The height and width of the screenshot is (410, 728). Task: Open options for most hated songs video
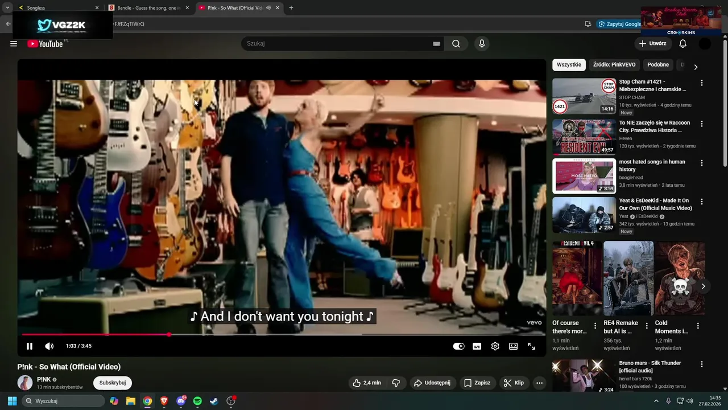(701, 162)
